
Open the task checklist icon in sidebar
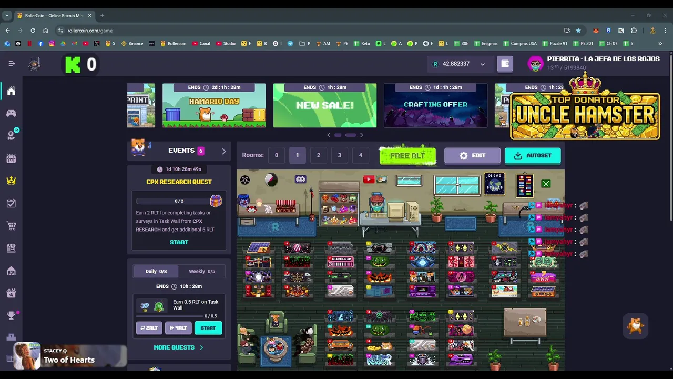11,203
